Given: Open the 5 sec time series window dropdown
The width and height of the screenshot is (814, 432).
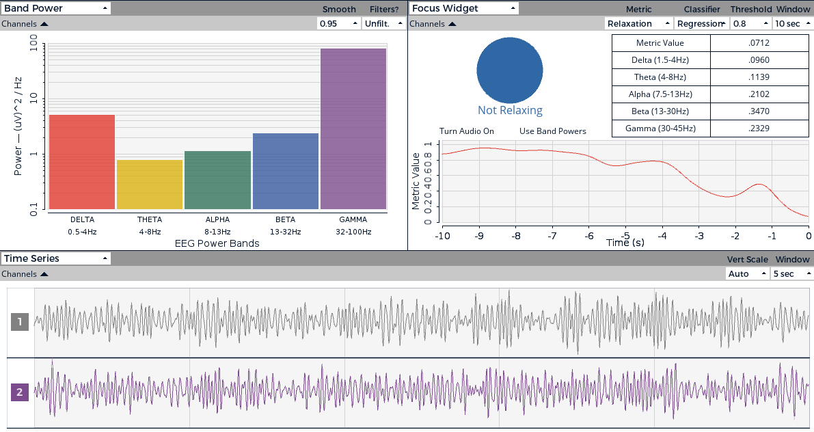Looking at the screenshot, I should tap(791, 273).
